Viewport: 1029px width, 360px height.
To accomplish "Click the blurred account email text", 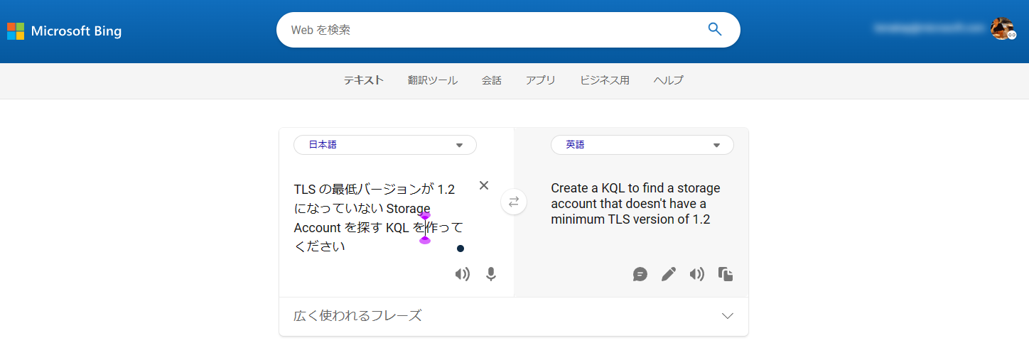I will 930,28.
